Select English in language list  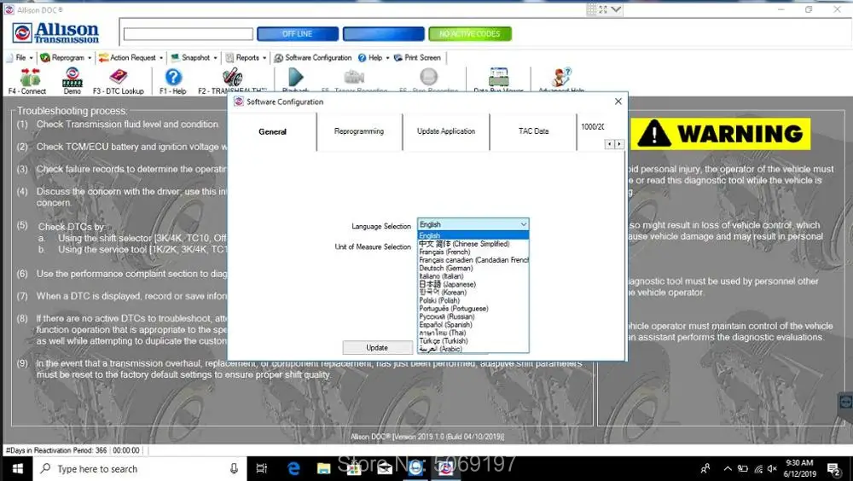(473, 235)
